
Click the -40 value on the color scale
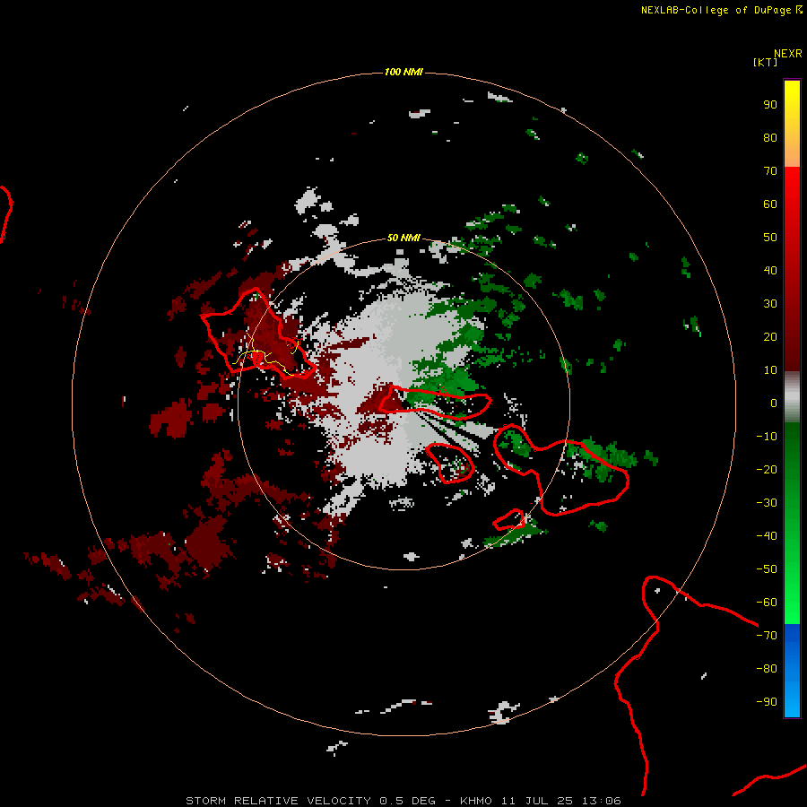pos(767,536)
